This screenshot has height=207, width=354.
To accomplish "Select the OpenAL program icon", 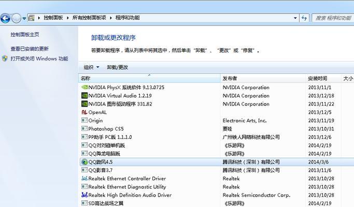I will coord(84,112).
